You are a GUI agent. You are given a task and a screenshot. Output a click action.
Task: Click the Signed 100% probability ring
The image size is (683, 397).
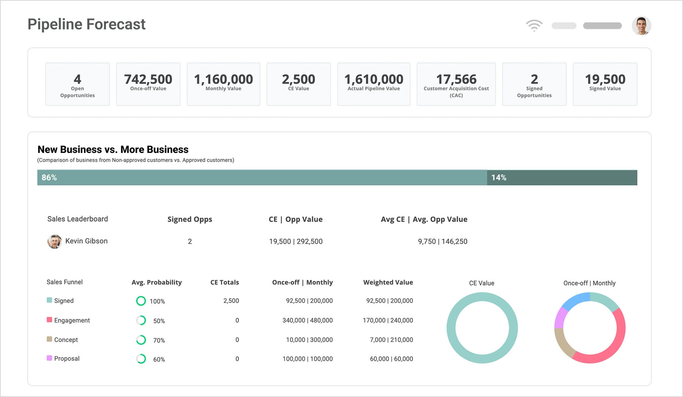[x=141, y=301]
